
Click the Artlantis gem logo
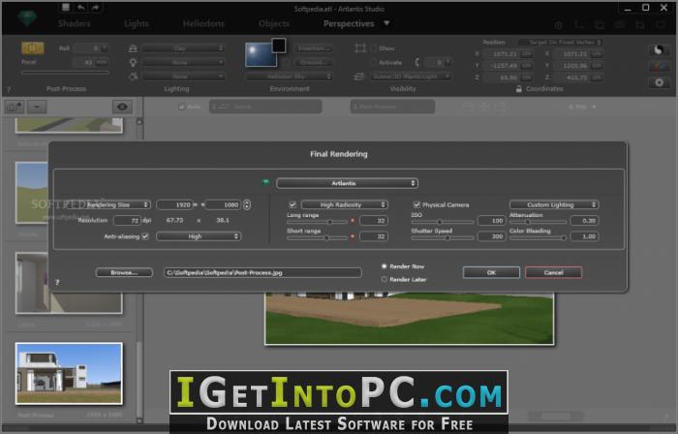[27, 18]
